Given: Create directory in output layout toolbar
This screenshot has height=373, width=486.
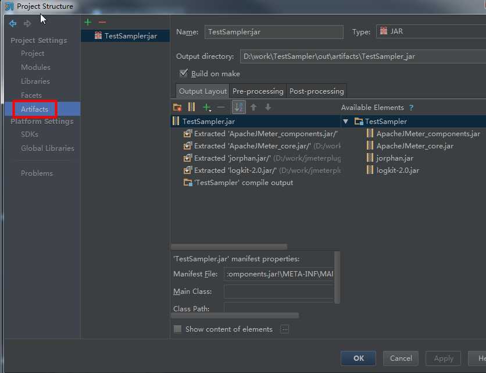Looking at the screenshot, I should click(x=177, y=108).
